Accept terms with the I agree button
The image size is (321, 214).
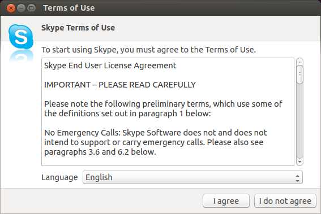226,201
